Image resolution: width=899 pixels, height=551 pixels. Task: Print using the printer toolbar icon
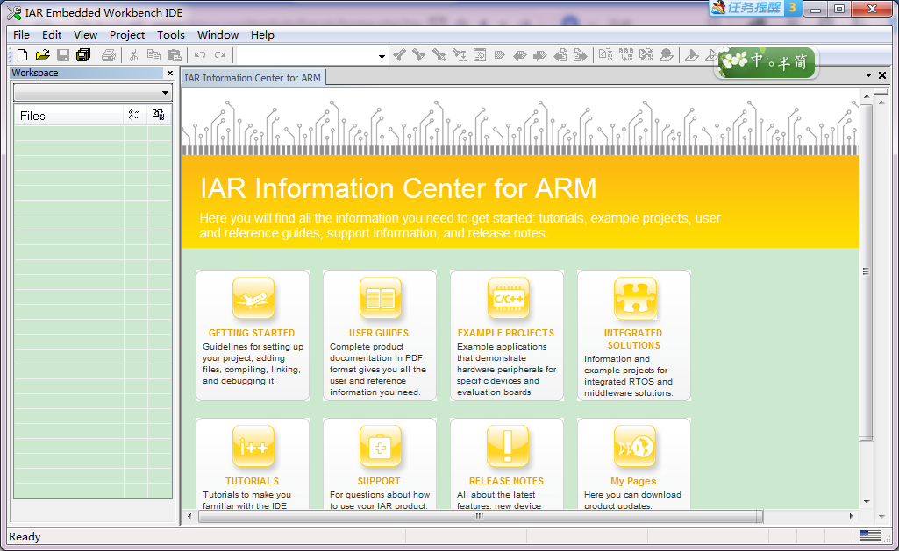point(109,55)
